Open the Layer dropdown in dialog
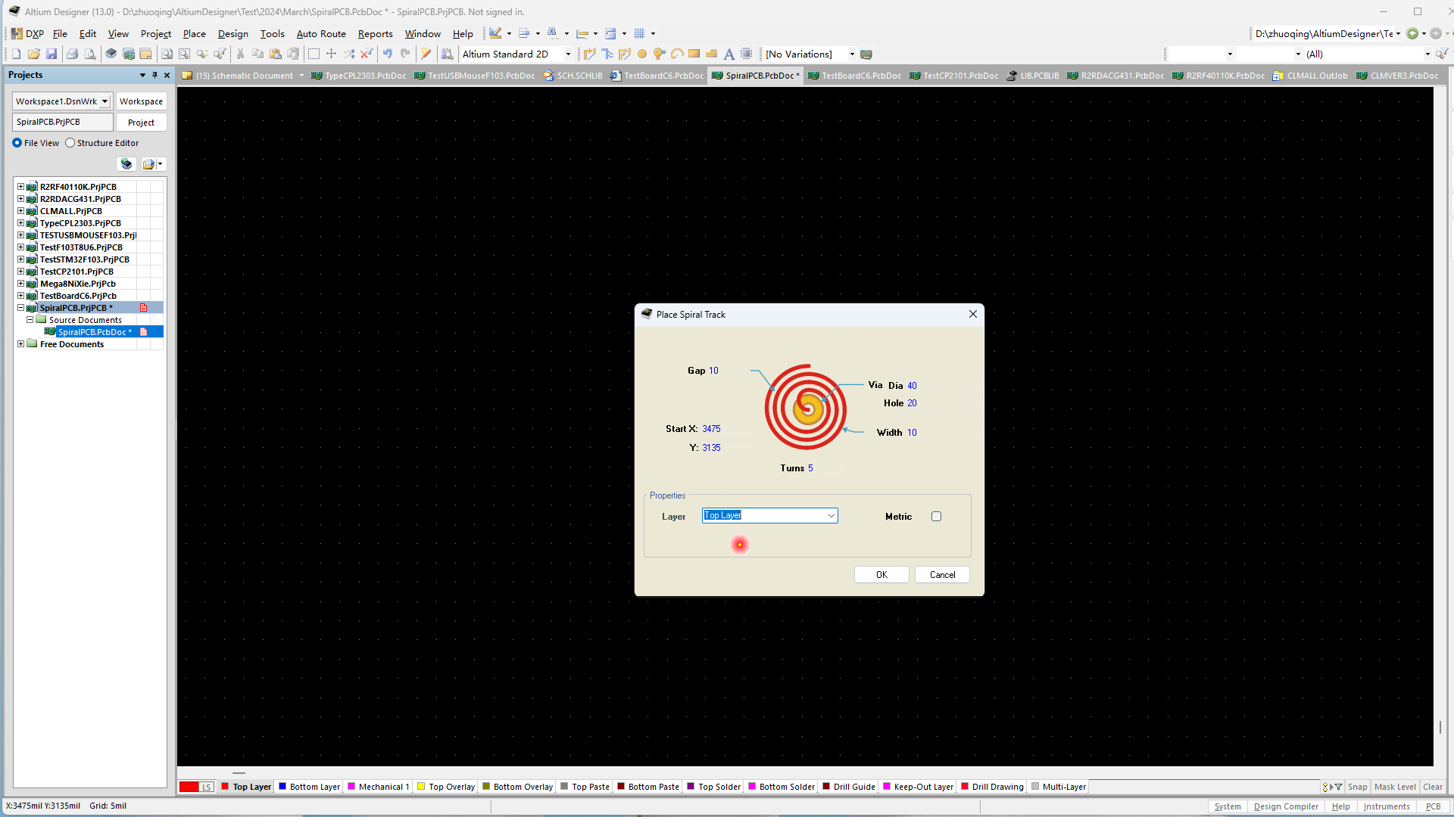Viewport: 1454px width, 817px height. (831, 516)
